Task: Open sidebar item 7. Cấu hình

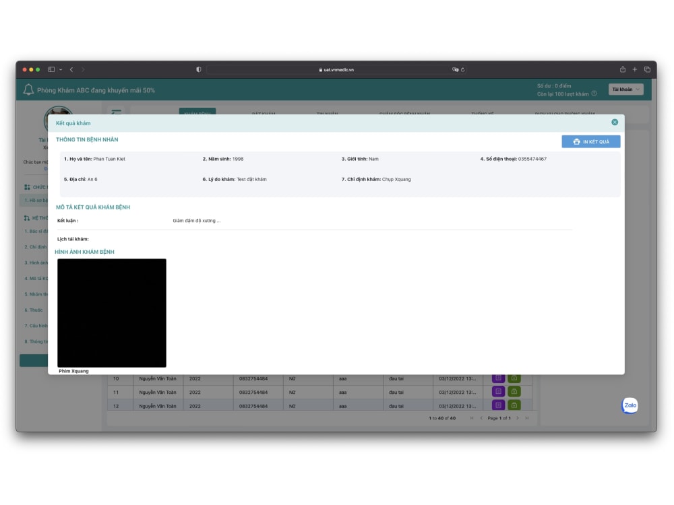Action: [x=36, y=325]
